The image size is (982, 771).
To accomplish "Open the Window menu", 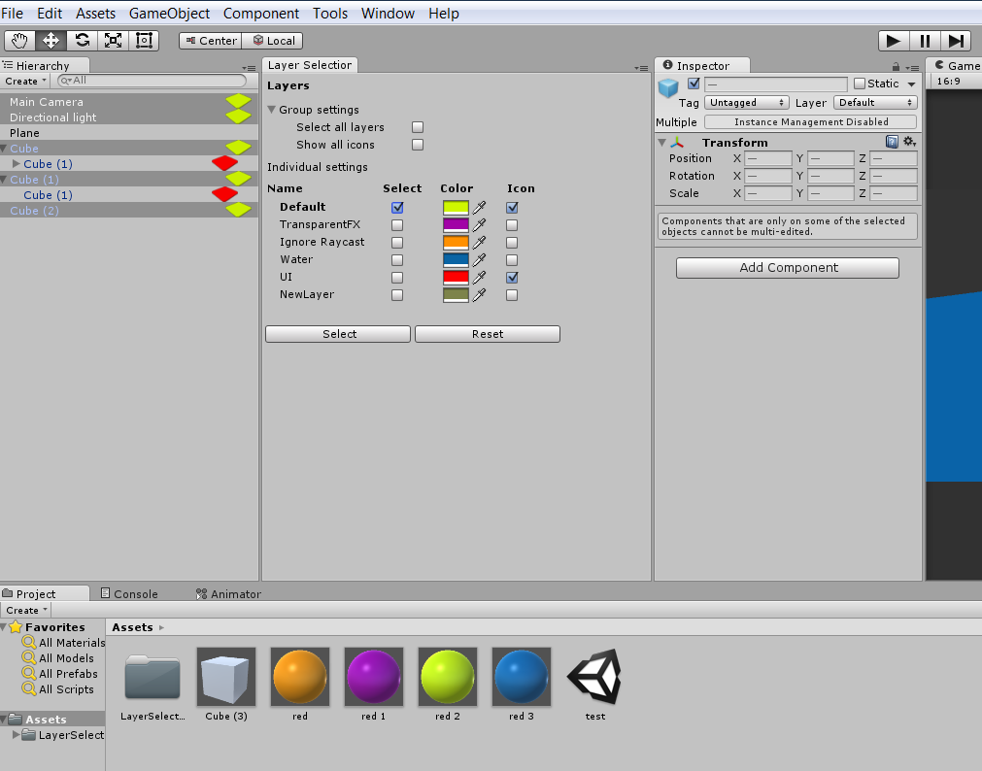I will point(388,14).
